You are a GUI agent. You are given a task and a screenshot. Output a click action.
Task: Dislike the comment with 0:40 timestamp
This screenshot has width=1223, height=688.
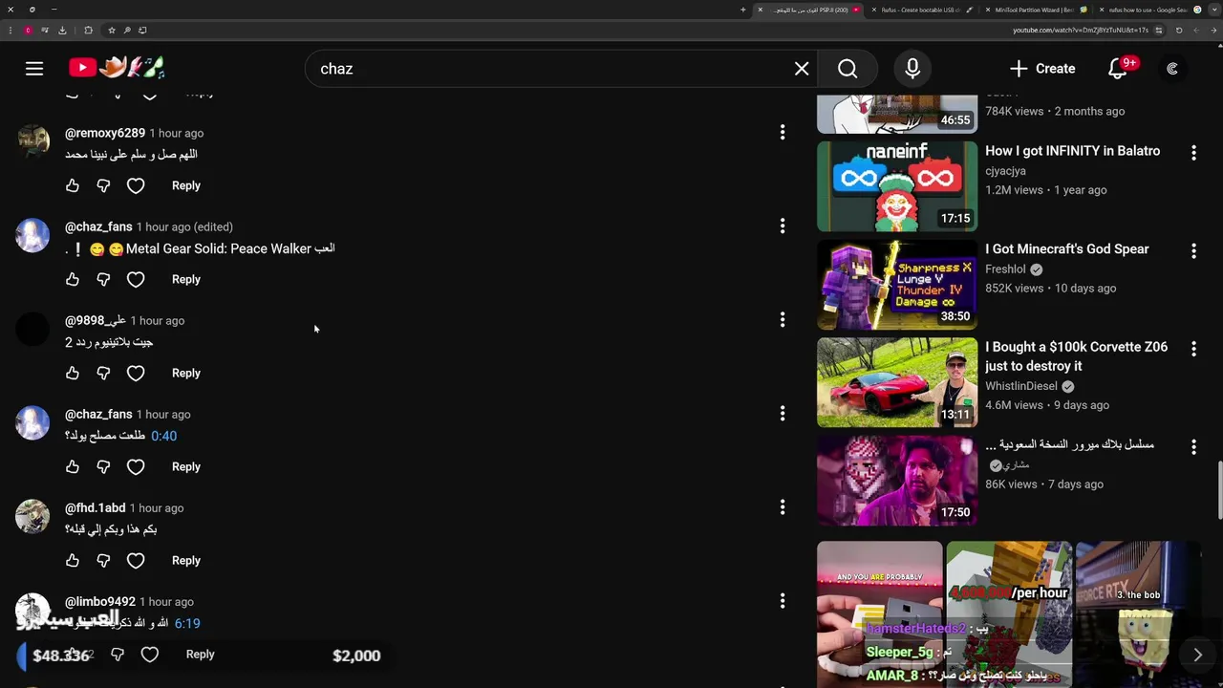(x=103, y=466)
